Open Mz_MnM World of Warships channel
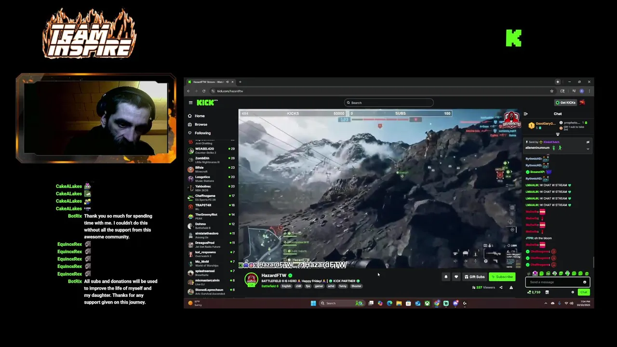Screen dimensions: 617x347 211,263
